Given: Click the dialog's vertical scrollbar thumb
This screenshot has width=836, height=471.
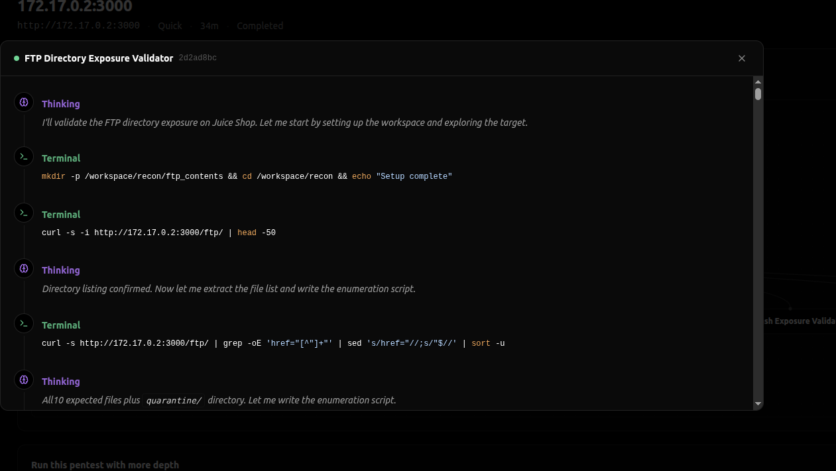Looking at the screenshot, I should click(758, 94).
